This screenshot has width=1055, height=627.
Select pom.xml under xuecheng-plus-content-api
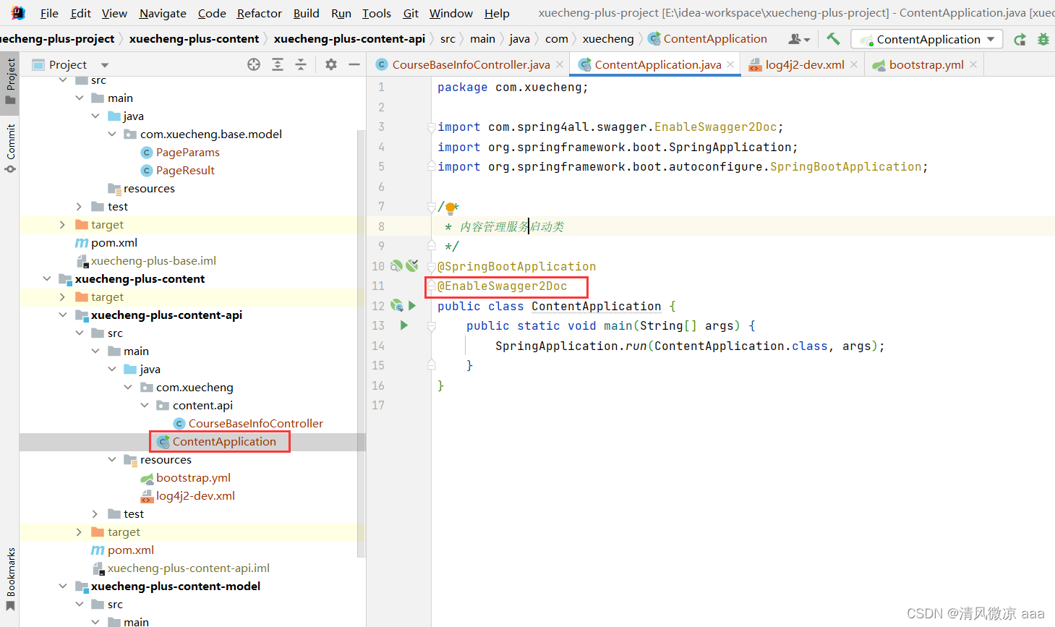pyautogui.click(x=130, y=550)
